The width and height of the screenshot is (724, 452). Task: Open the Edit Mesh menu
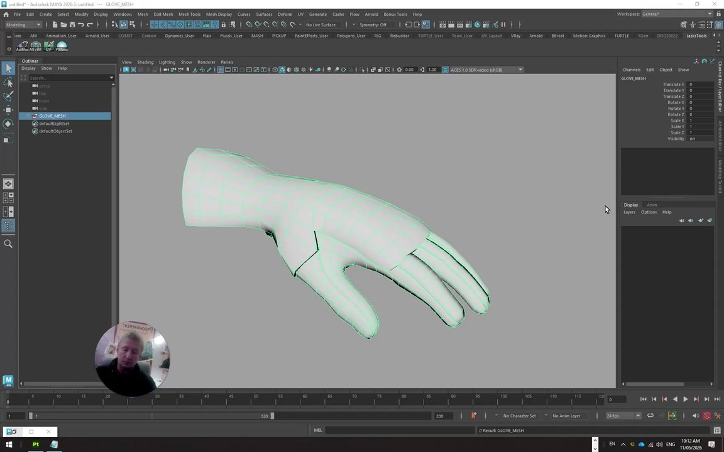coord(163,14)
